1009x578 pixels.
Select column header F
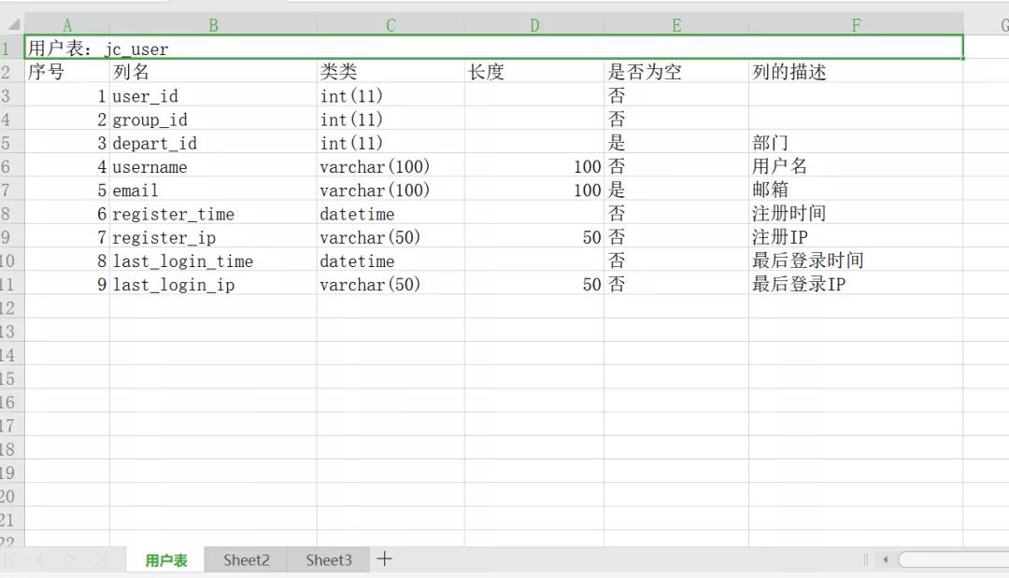pos(856,24)
